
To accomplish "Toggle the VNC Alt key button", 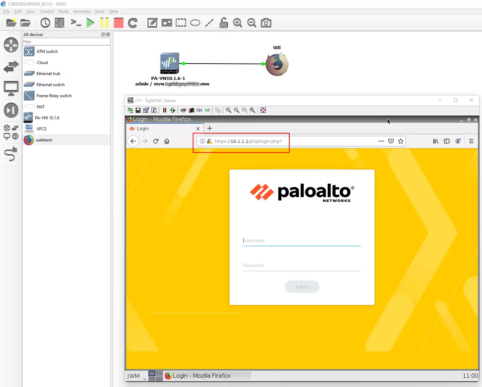I will [207, 110].
